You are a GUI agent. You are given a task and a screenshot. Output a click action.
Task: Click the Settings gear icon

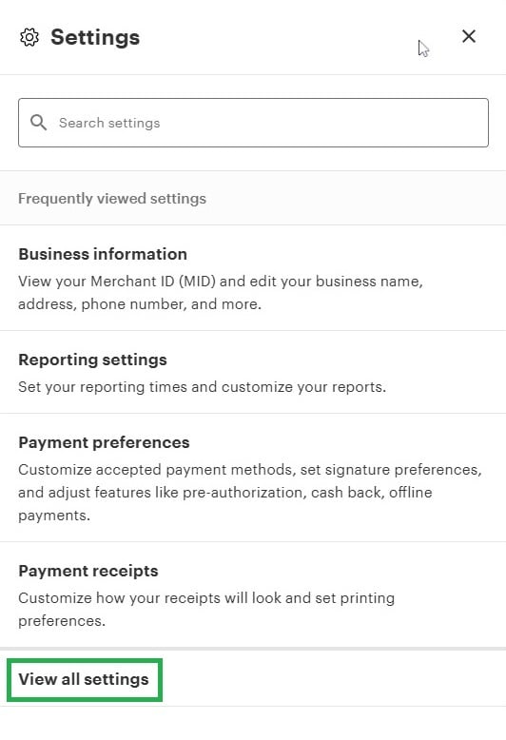(29, 37)
